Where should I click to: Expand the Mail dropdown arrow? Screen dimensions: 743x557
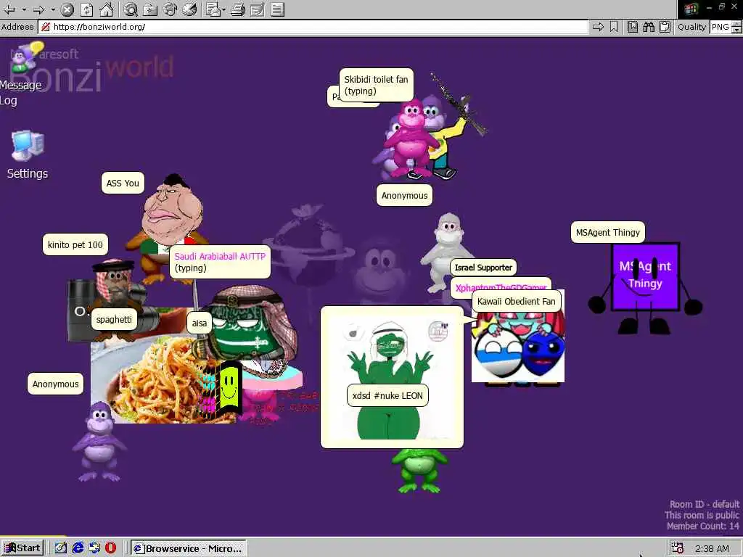[223, 9]
